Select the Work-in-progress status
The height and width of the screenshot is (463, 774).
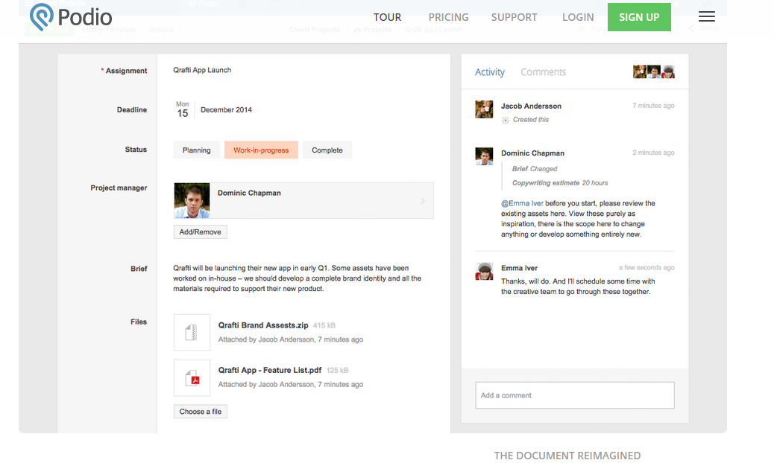261,150
